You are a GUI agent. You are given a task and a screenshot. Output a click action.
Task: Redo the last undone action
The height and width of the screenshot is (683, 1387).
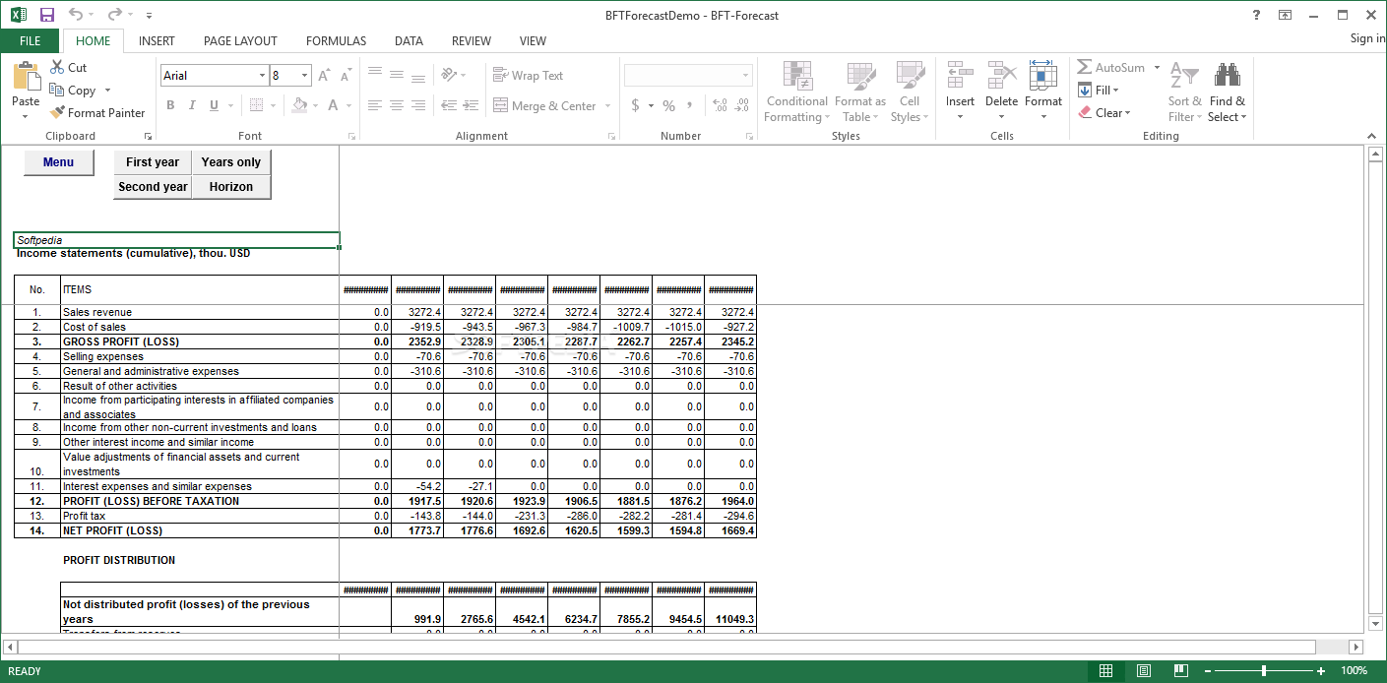(114, 15)
